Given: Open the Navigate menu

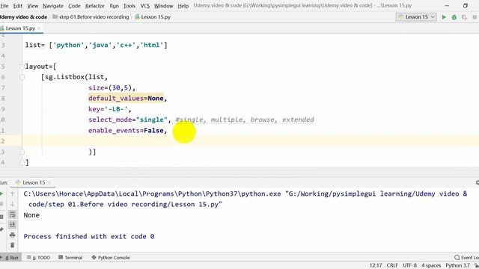Looking at the screenshot, I should (53, 6).
